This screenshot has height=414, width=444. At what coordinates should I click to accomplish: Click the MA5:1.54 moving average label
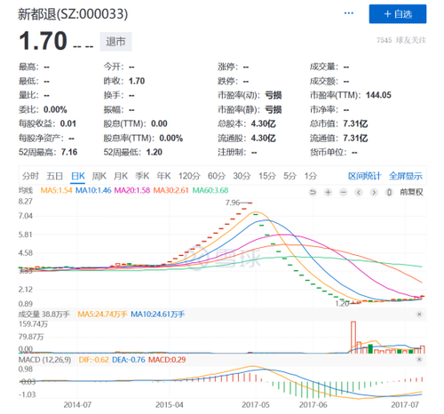(56, 190)
